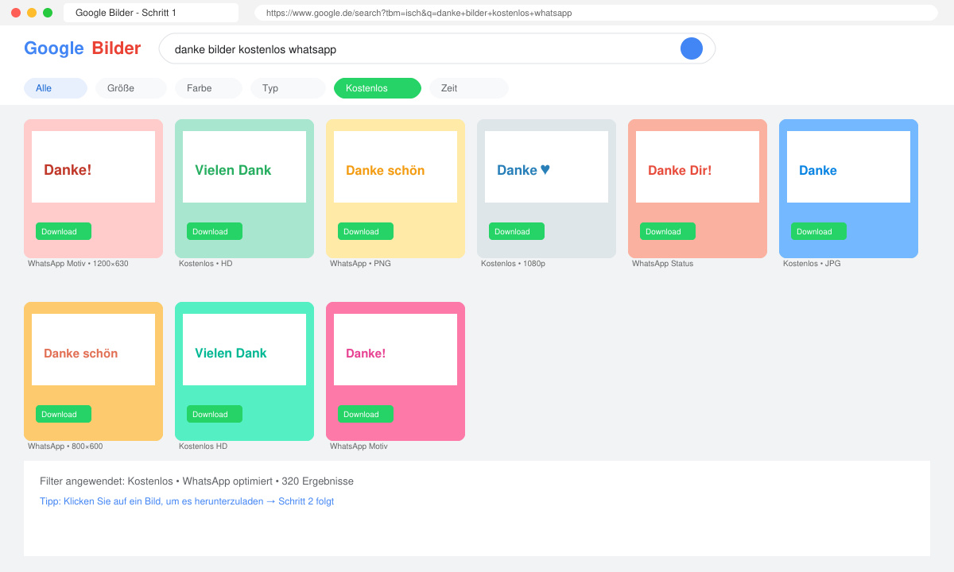Click caption 'WhatsApp • PNG'

pos(360,264)
